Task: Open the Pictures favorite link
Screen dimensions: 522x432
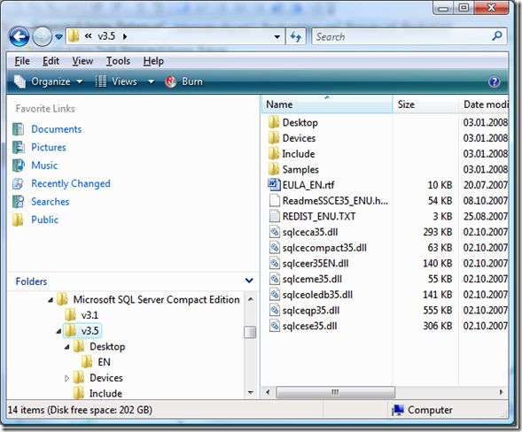Action: (x=49, y=147)
